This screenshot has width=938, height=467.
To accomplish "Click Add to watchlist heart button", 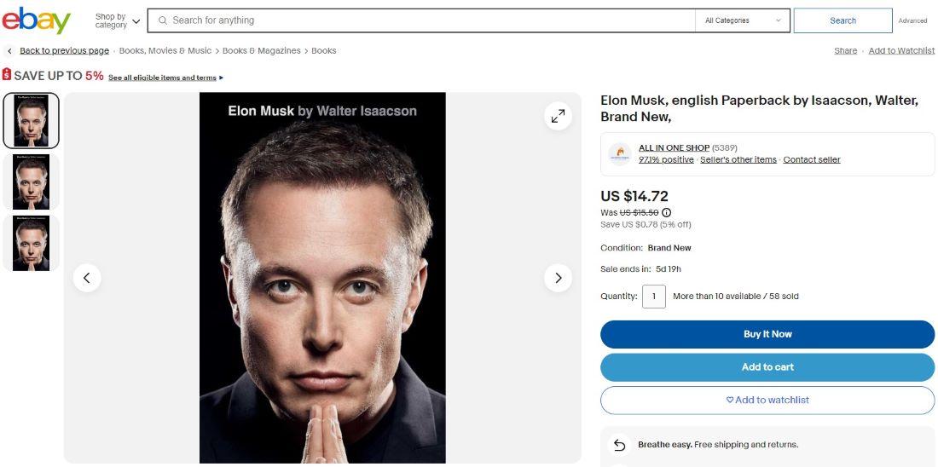I will coord(767,400).
